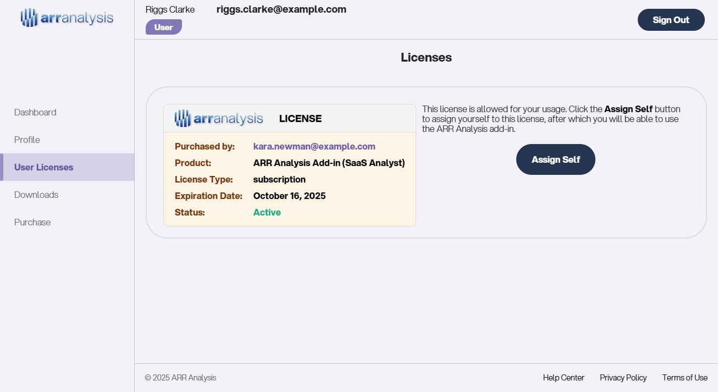Click the User role badge
This screenshot has height=392, width=718.
coord(163,26)
